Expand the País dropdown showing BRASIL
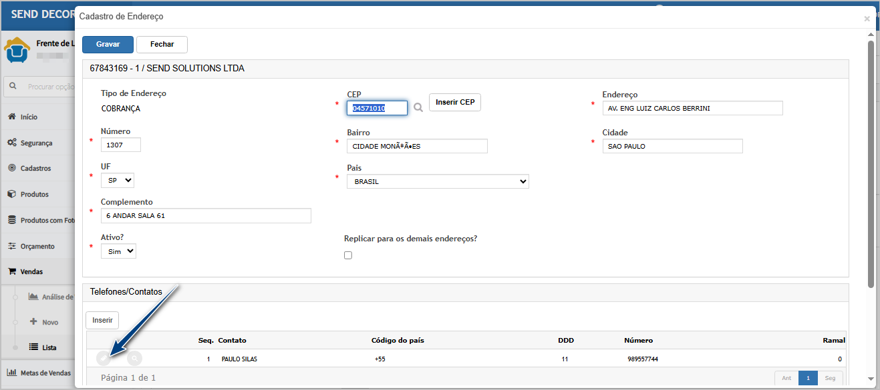This screenshot has width=880, height=390. [x=438, y=181]
